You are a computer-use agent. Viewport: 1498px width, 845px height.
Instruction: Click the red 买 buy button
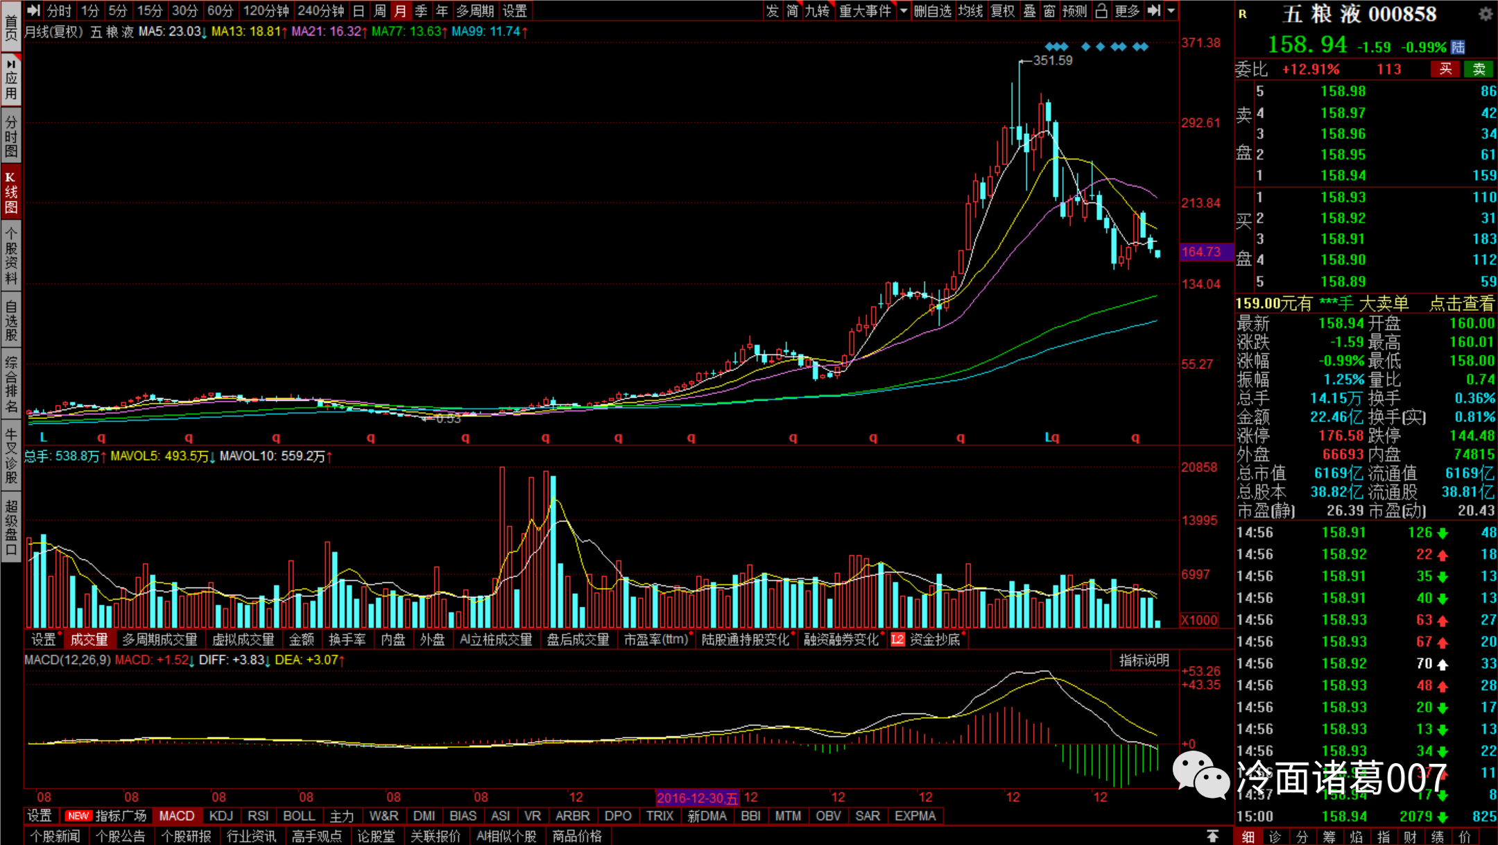click(1445, 69)
